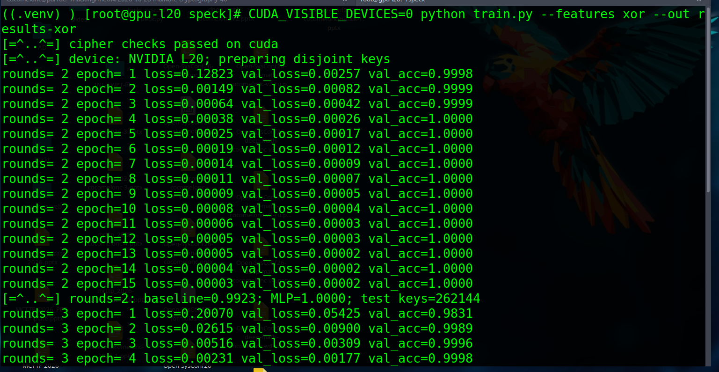The height and width of the screenshot is (372, 719).
Task: Click 'loss=0.12823' on the rounds 2 epoch 1 line
Action: click(x=189, y=74)
